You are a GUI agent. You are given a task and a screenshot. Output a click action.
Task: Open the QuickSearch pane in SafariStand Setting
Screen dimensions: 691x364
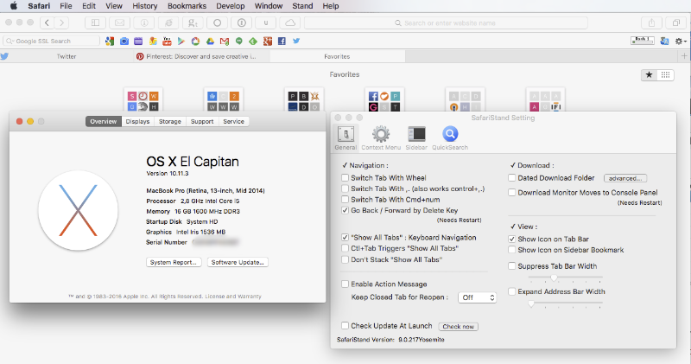pyautogui.click(x=450, y=137)
